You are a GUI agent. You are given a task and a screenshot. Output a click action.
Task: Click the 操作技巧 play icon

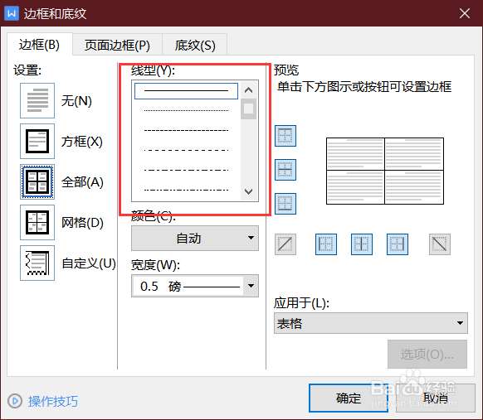(15, 401)
